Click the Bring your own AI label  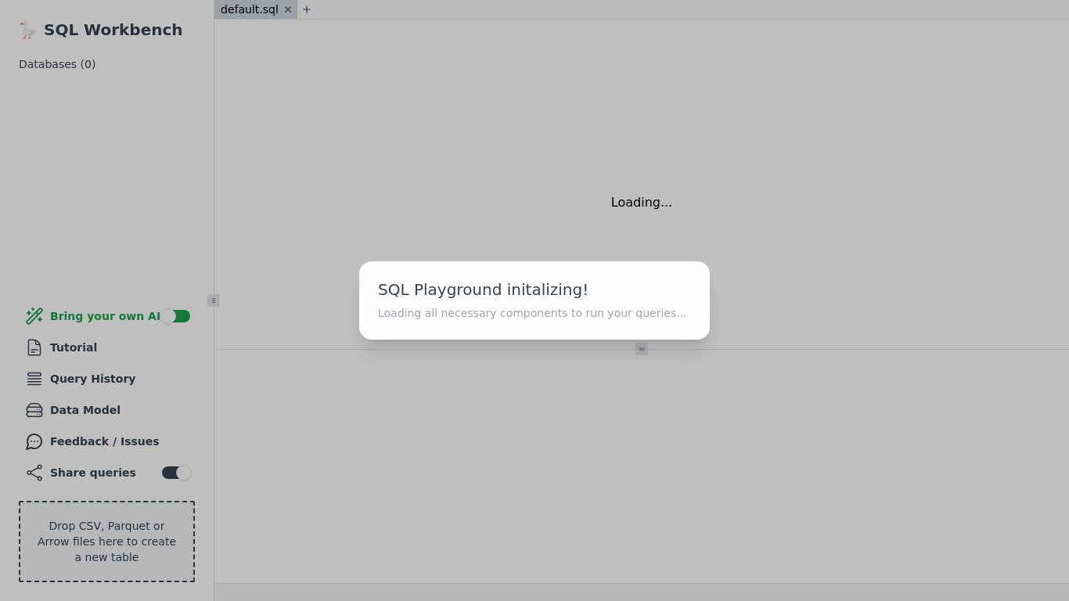tap(105, 316)
